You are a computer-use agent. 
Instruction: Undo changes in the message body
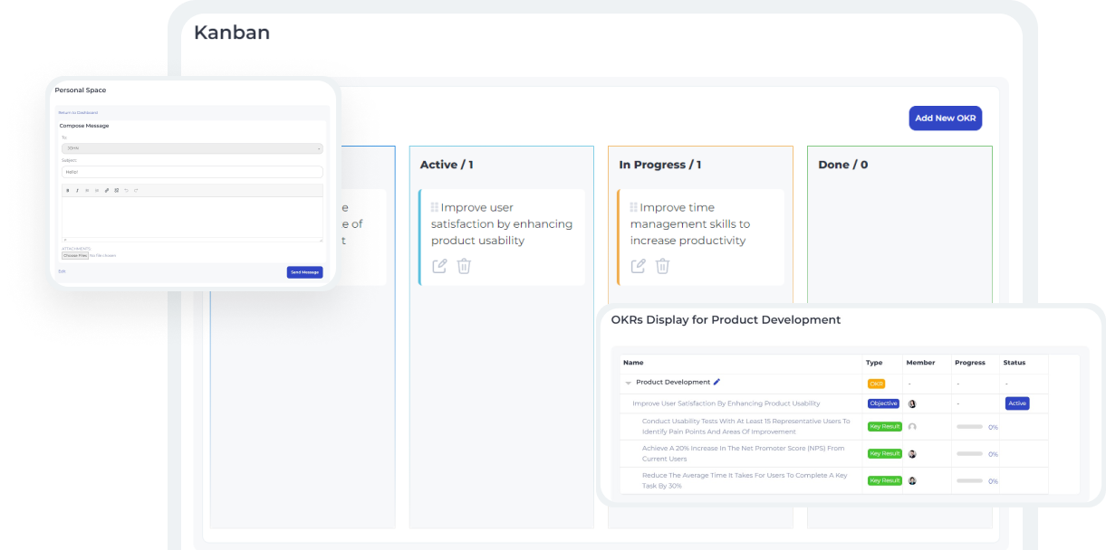pos(126,190)
